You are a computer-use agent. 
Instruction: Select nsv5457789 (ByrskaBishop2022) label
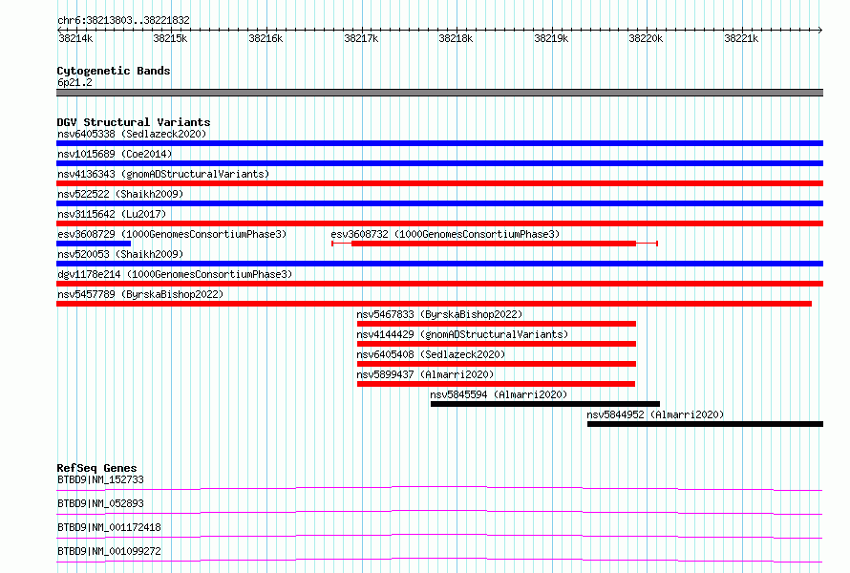(140, 294)
